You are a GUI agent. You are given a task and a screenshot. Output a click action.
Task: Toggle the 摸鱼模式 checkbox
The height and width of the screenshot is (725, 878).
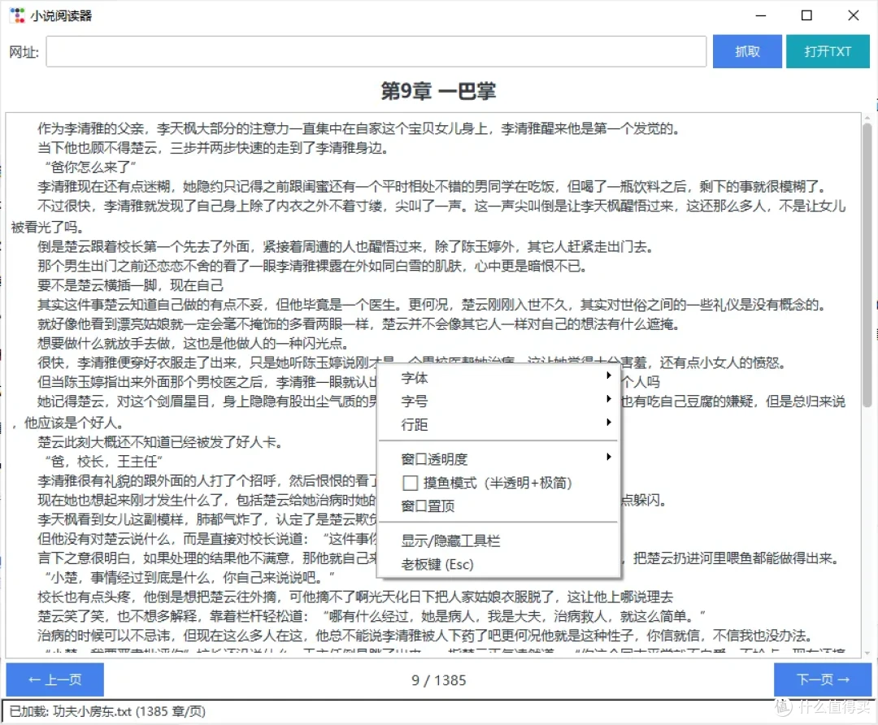(410, 483)
